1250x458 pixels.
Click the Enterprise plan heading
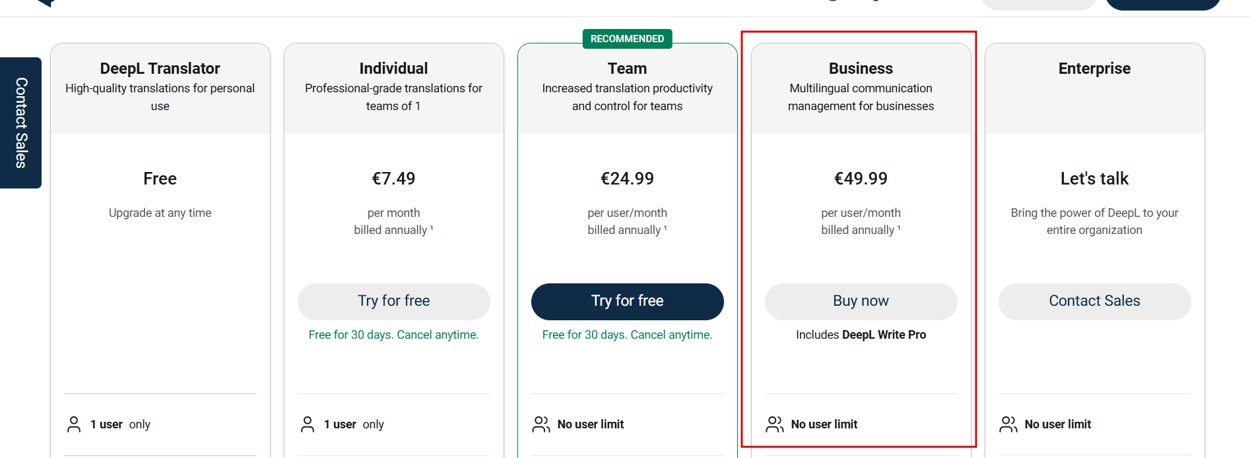click(1095, 69)
